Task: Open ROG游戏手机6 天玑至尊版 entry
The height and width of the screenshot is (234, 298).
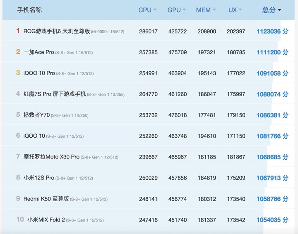Action: [57, 31]
